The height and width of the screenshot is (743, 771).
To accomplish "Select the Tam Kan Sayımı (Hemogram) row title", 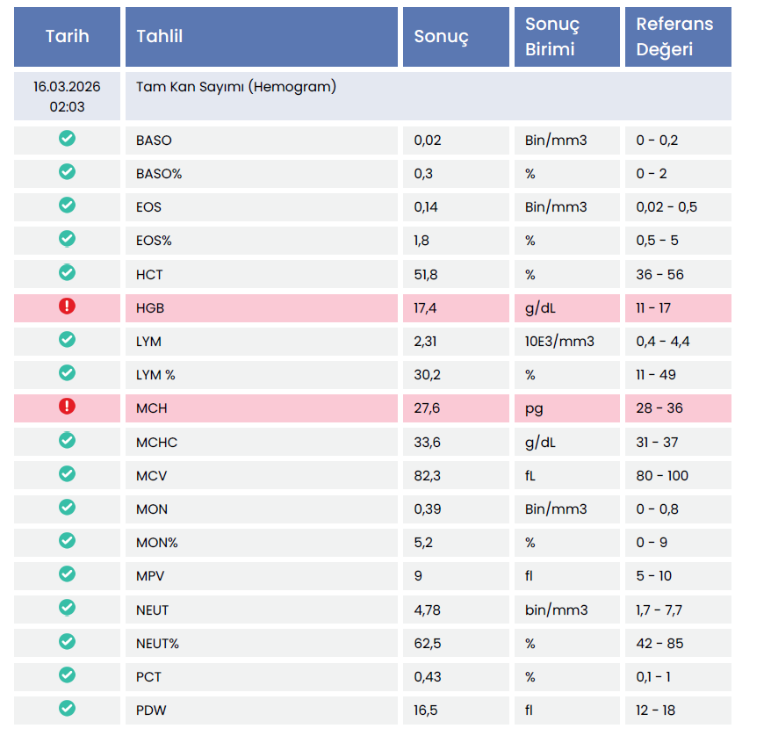I will [x=236, y=87].
